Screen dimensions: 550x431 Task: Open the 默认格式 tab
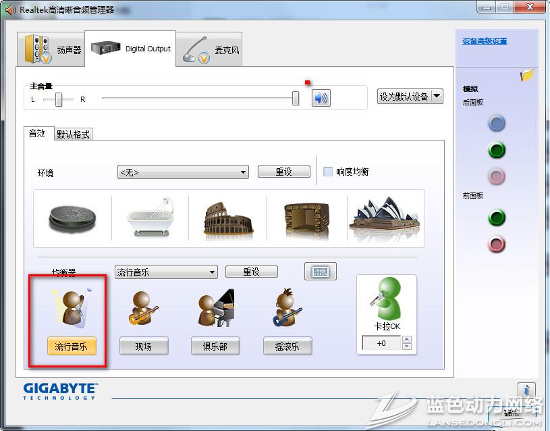pyautogui.click(x=74, y=134)
